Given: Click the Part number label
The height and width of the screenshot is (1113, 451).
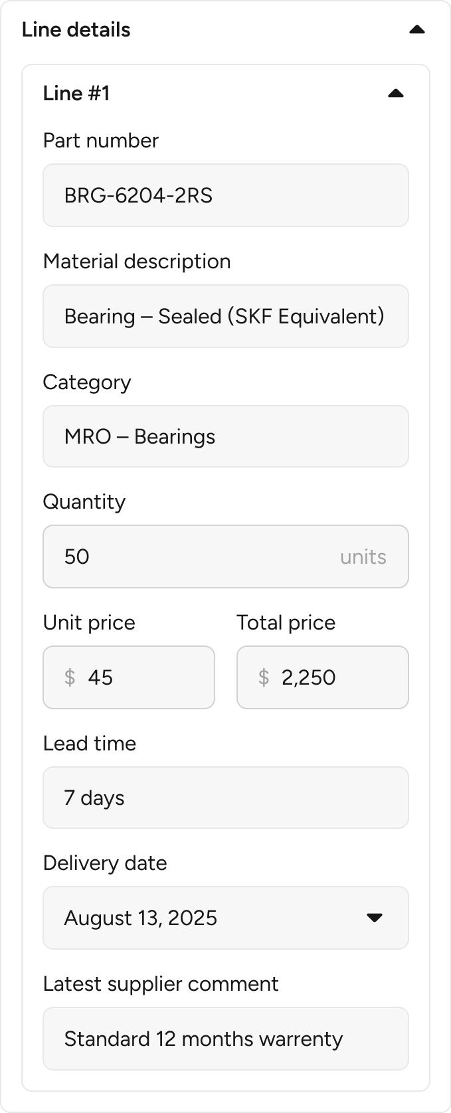Looking at the screenshot, I should (100, 141).
